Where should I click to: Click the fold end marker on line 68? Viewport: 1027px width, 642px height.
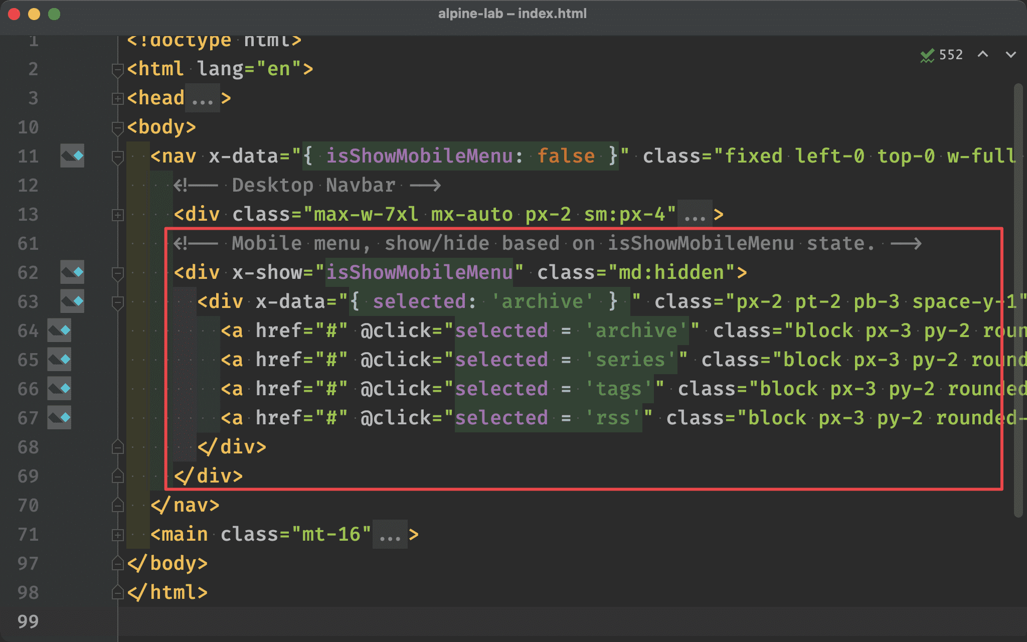117,447
